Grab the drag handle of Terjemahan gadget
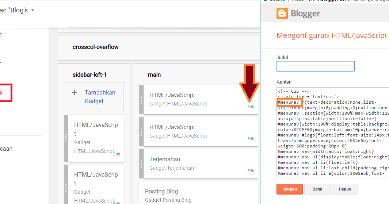 (141, 164)
